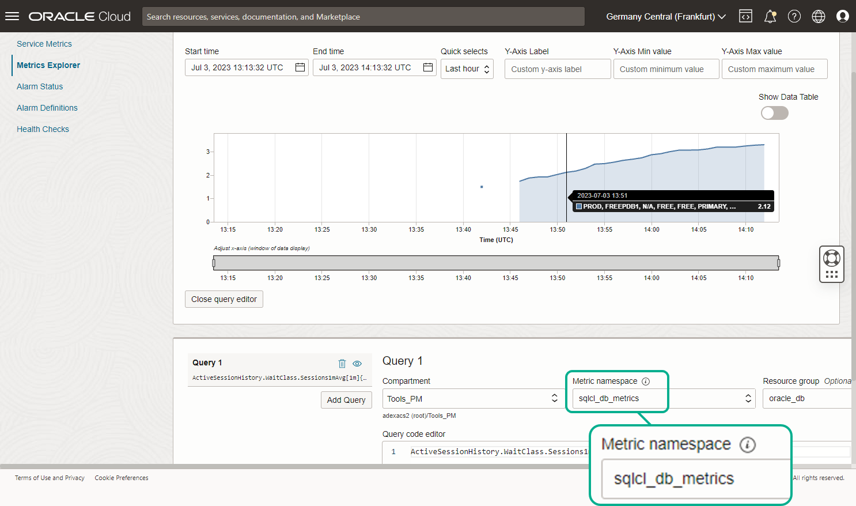This screenshot has width=856, height=506.
Task: Open the hamburger navigation menu
Action: click(12, 16)
